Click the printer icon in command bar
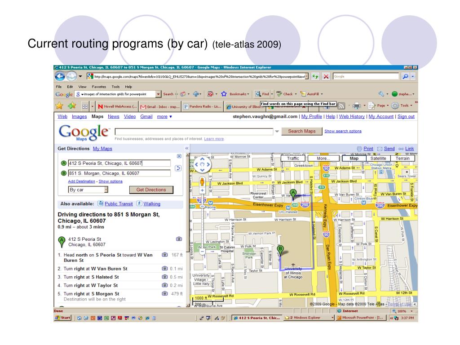 356,106
